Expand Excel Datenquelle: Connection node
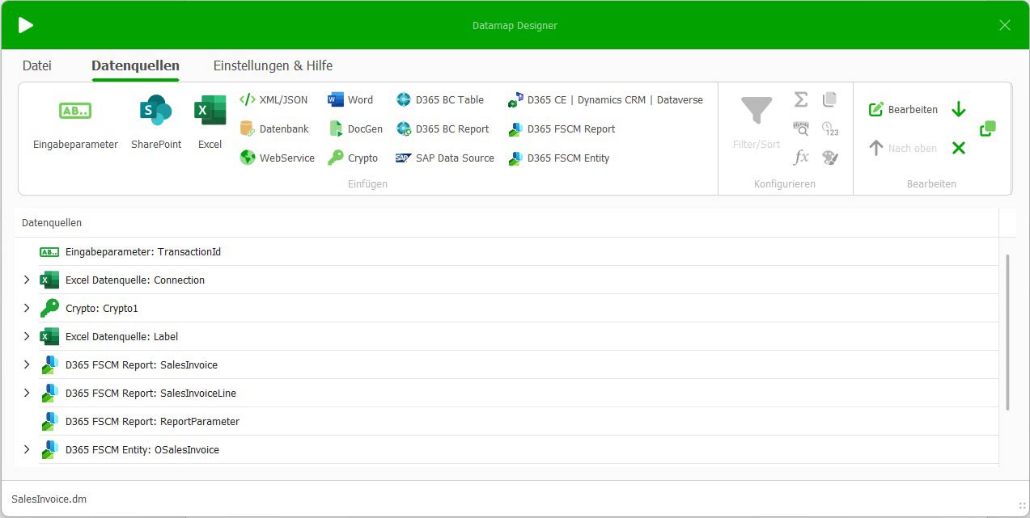Screen dimensions: 1030x518 pos(27,280)
